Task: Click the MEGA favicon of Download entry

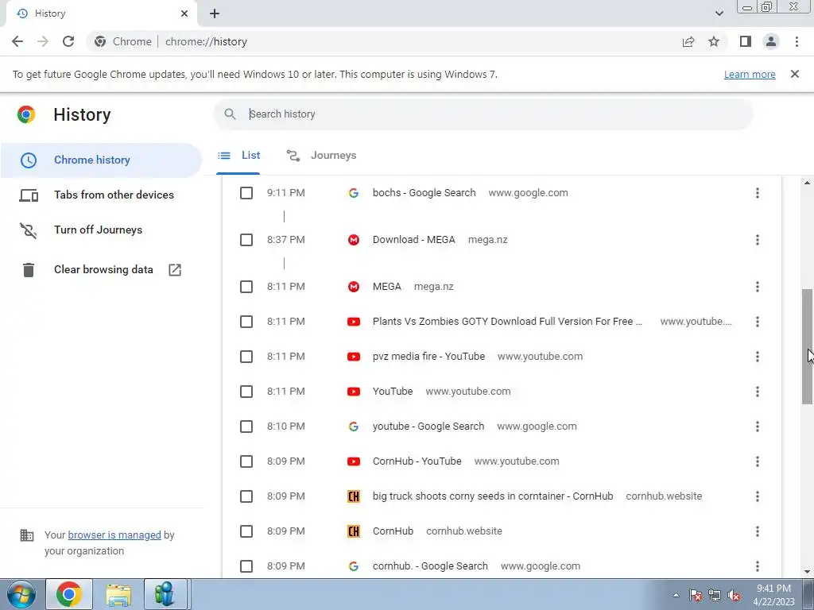Action: (354, 240)
